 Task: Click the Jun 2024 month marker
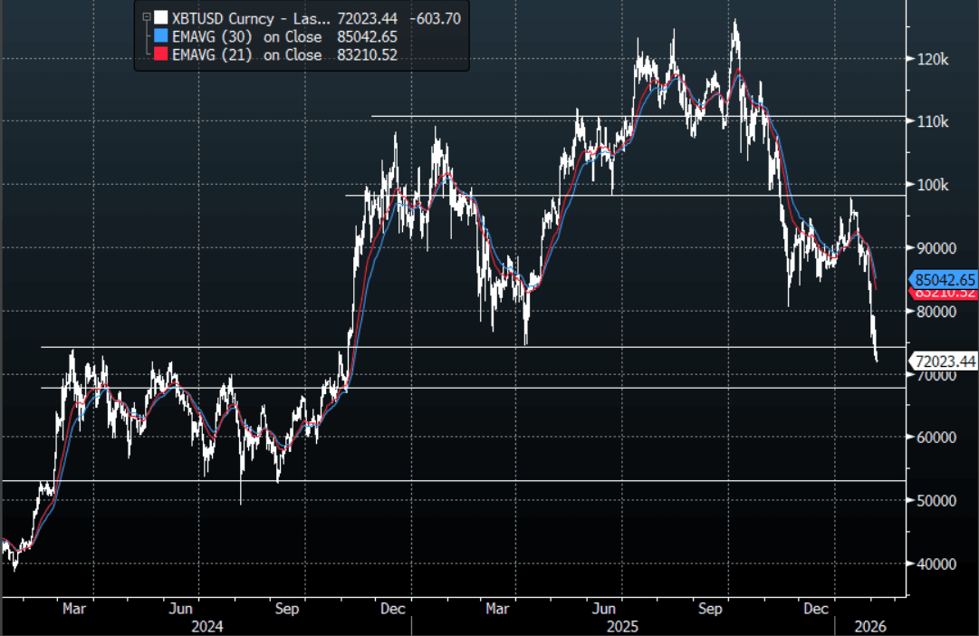[180, 609]
